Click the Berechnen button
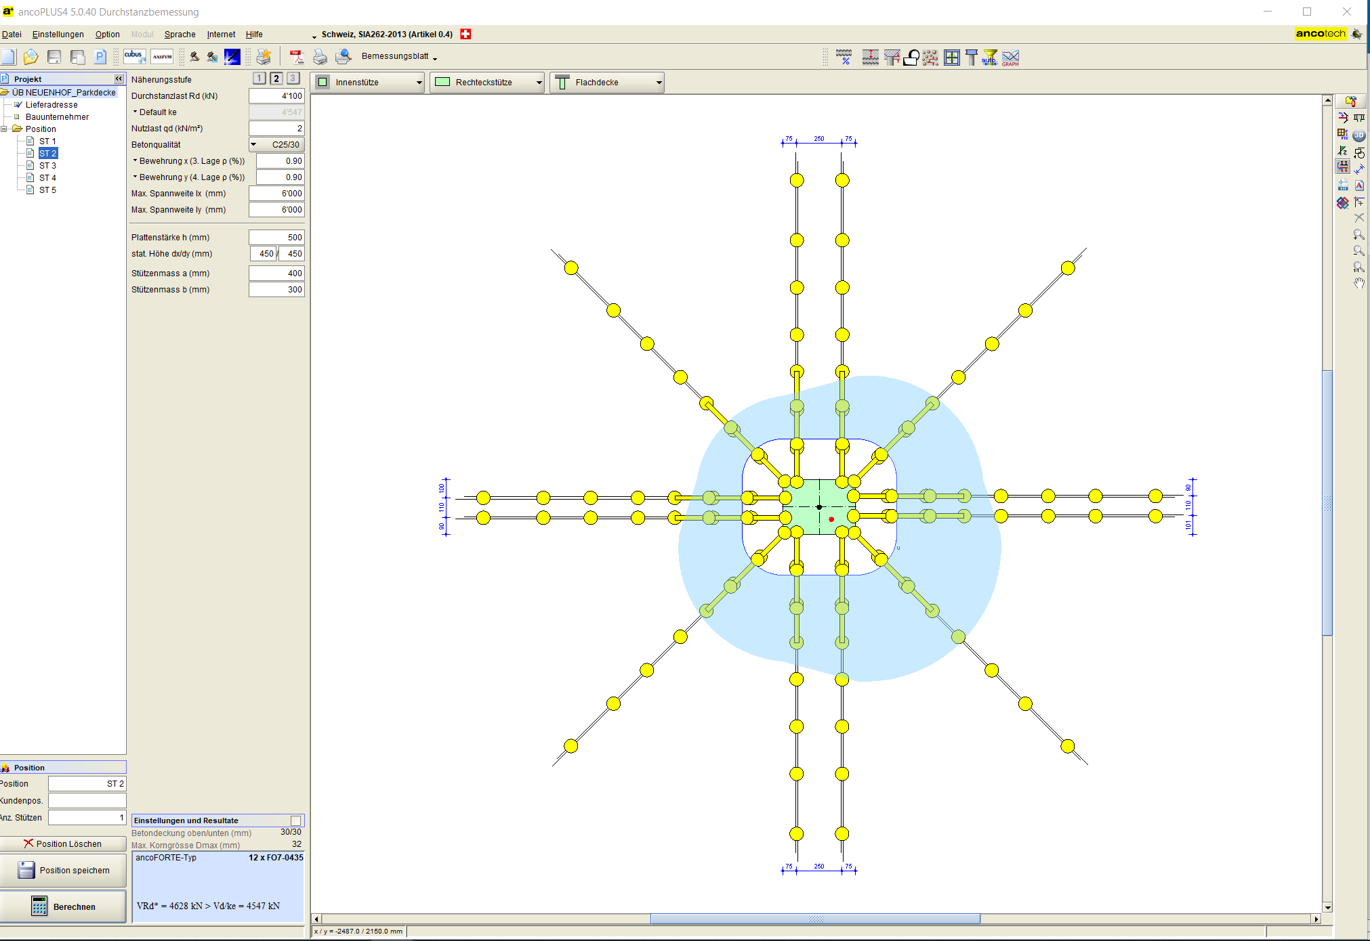 tap(63, 906)
